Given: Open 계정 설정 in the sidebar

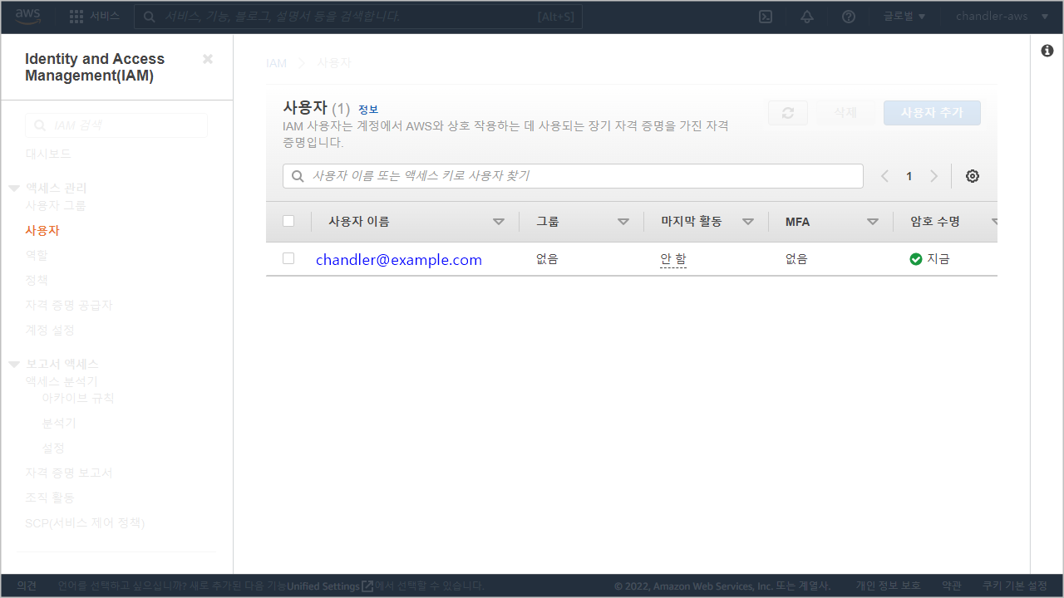Looking at the screenshot, I should coord(50,330).
